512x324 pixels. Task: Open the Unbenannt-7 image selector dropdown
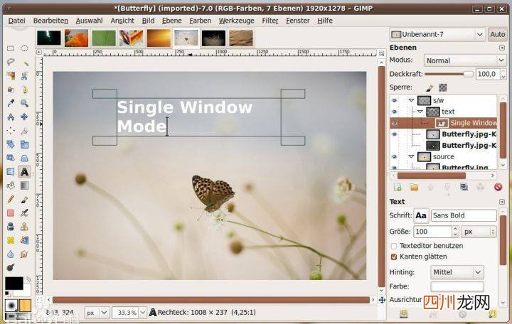coord(437,35)
